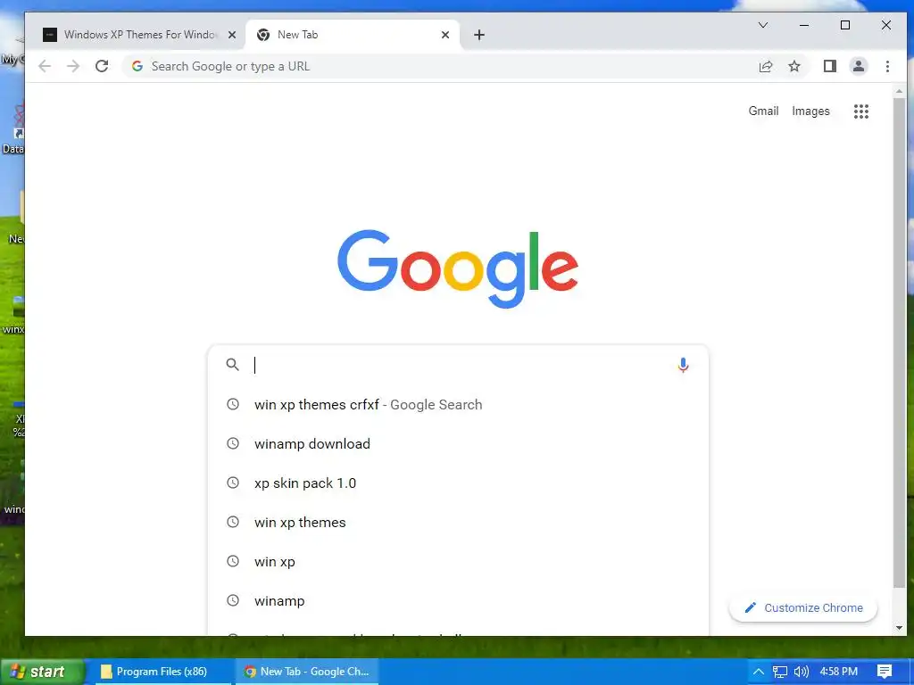This screenshot has width=914, height=685.
Task: Toggle the side panel icon
Action: pyautogui.click(x=830, y=66)
